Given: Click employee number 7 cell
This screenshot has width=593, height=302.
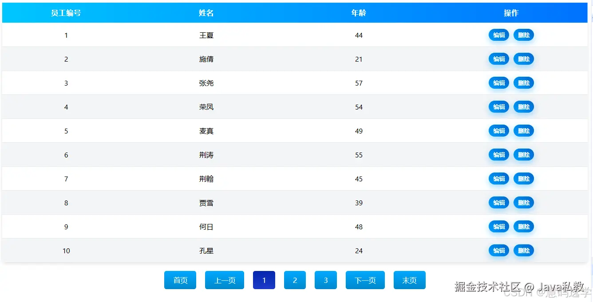Looking at the screenshot, I should [66, 179].
